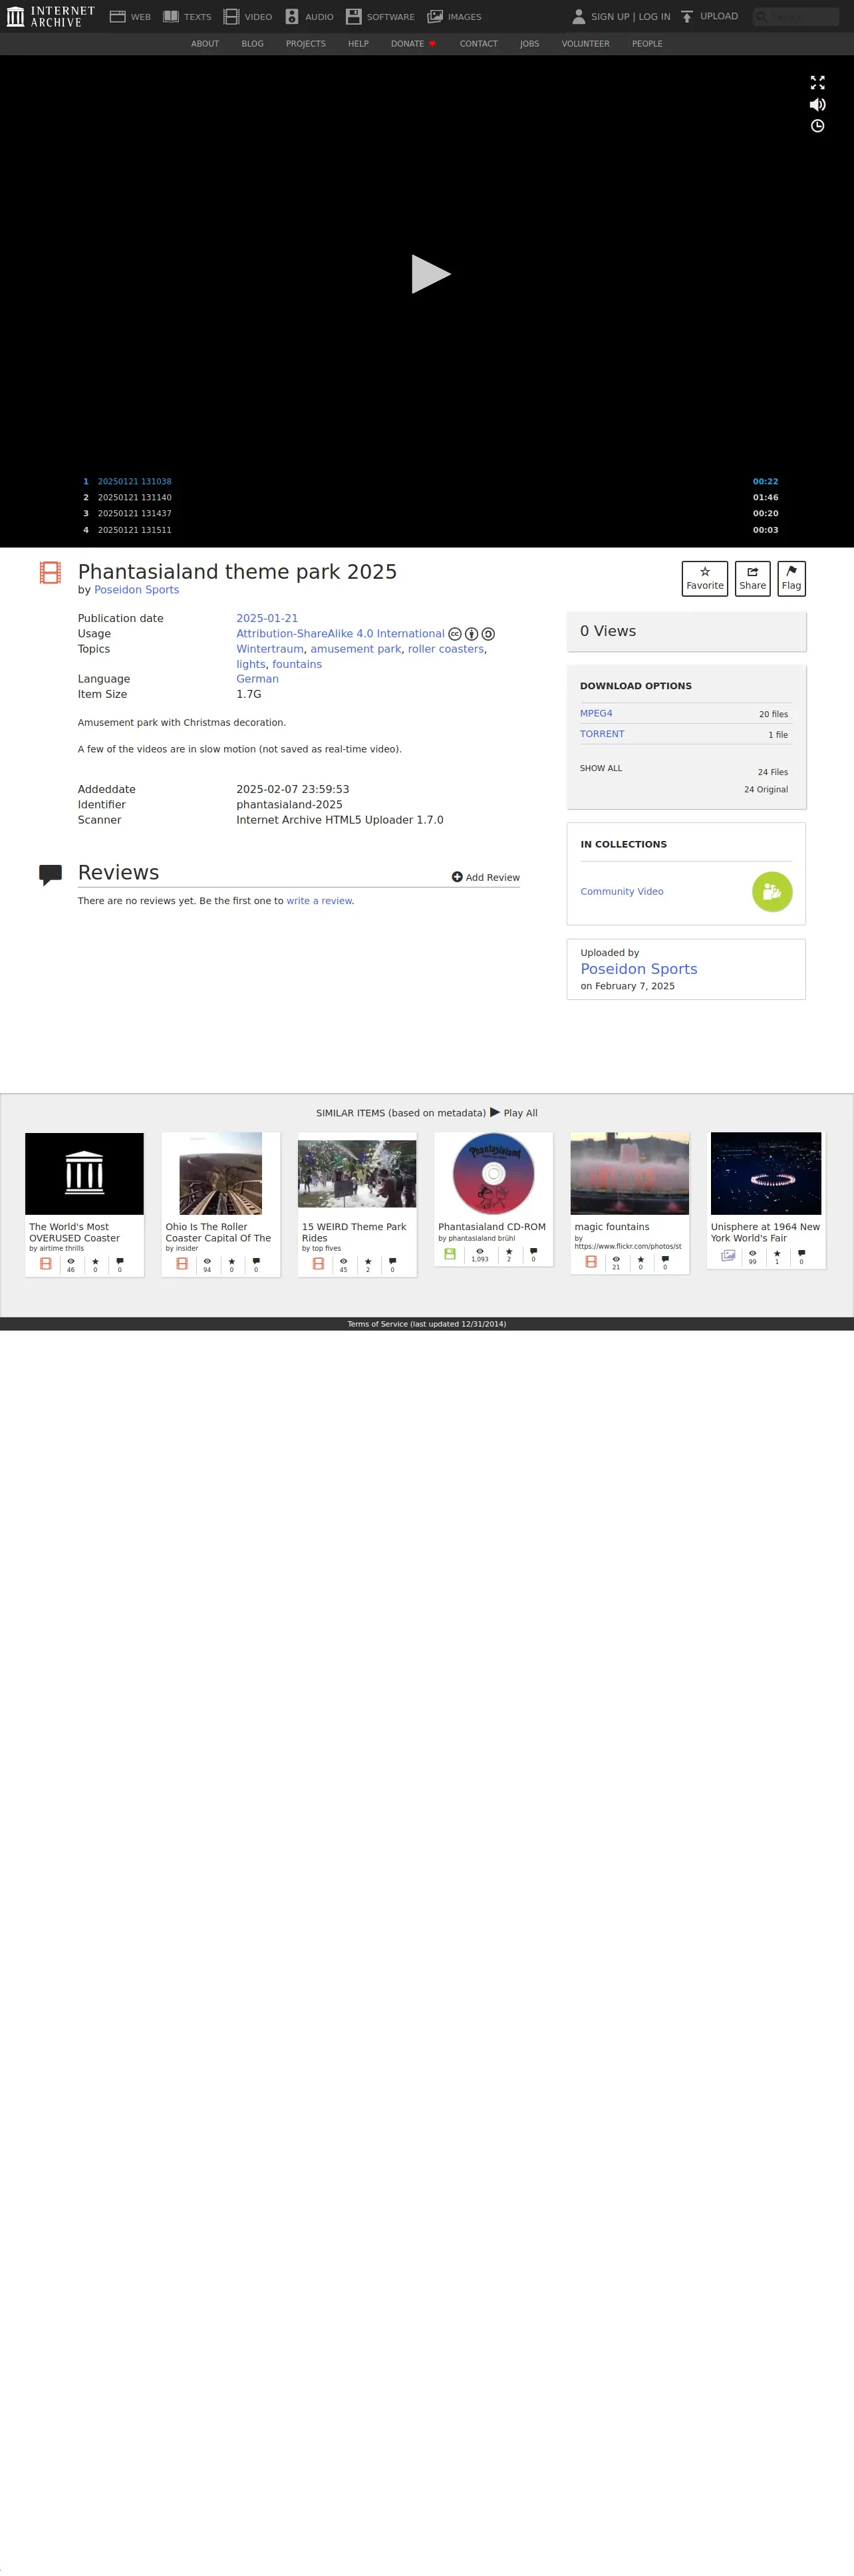Open Poseidon Sports uploader profile
Viewport: 854px width, 2576px height.
click(639, 969)
